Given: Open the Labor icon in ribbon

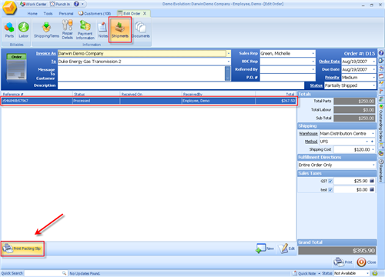Looking at the screenshot, I should coord(23,29).
